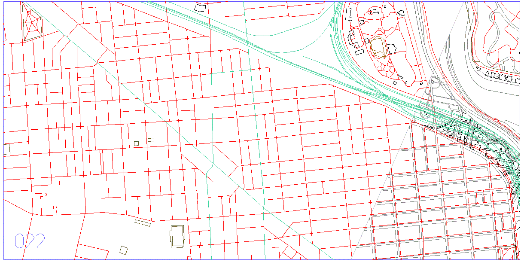Image resolution: width=524 pixels, height=262 pixels.
Task: Select the long slanted olive rectangle building
Action: 143,222
